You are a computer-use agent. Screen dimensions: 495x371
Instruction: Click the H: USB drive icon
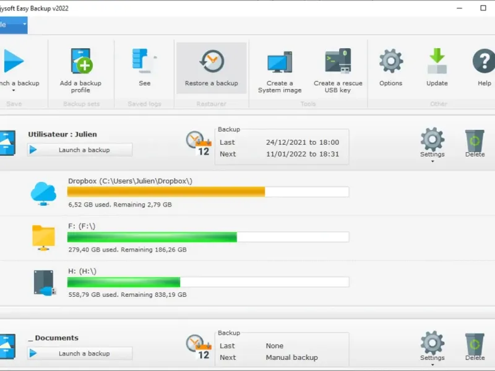[45, 283]
